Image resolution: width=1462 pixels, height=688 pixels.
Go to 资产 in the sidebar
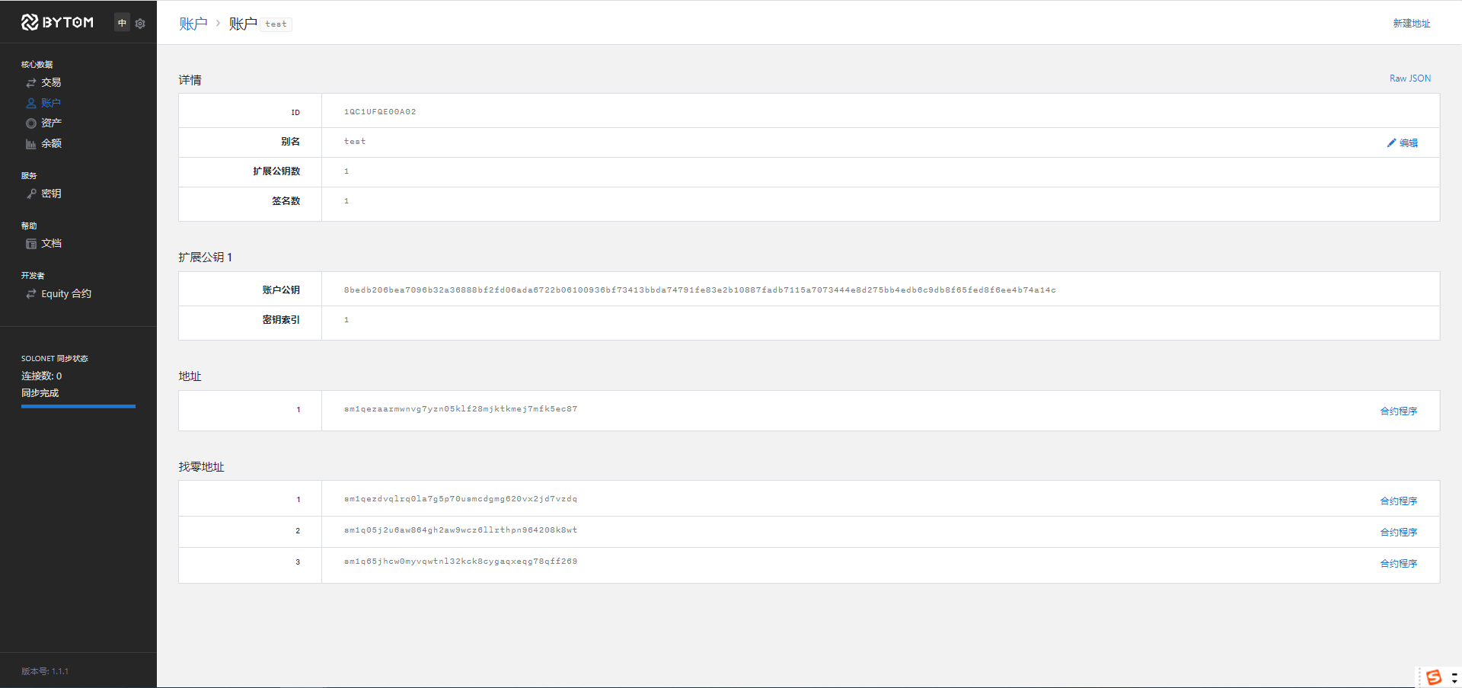[51, 123]
